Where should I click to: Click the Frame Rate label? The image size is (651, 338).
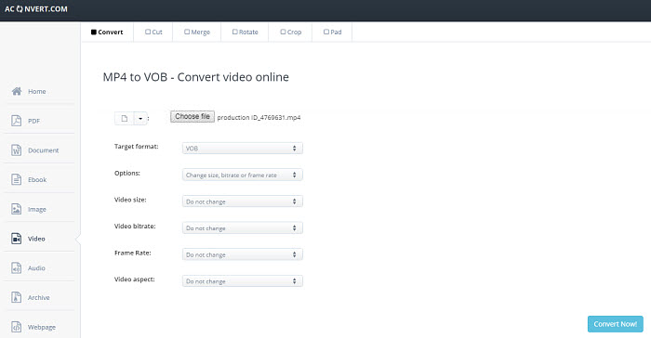click(132, 253)
